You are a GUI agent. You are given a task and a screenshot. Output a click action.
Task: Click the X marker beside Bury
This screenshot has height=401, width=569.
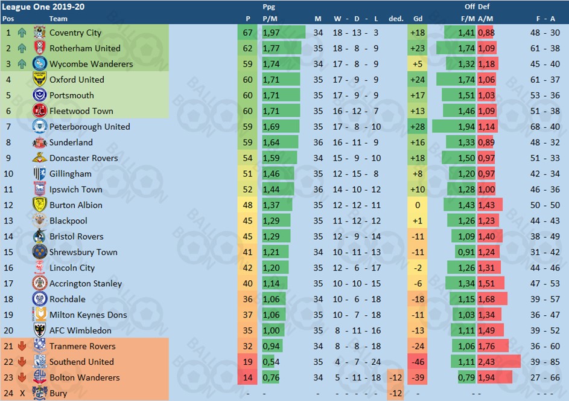[22, 393]
